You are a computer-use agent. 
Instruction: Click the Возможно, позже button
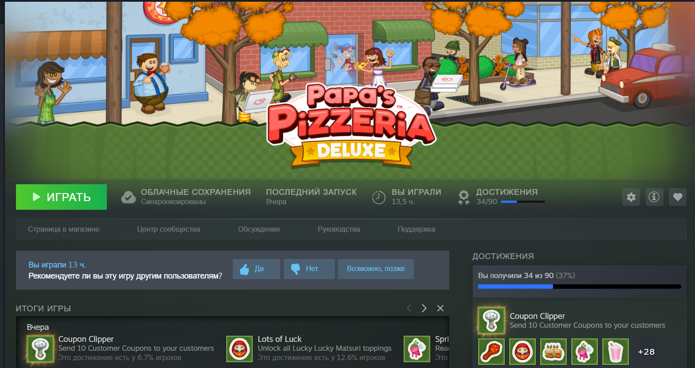pos(376,269)
